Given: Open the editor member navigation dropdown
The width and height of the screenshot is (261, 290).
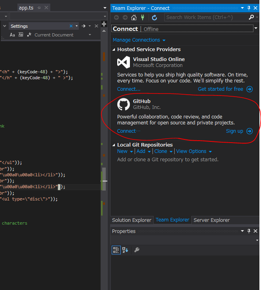Looking at the screenshot, I should click(x=105, y=17).
